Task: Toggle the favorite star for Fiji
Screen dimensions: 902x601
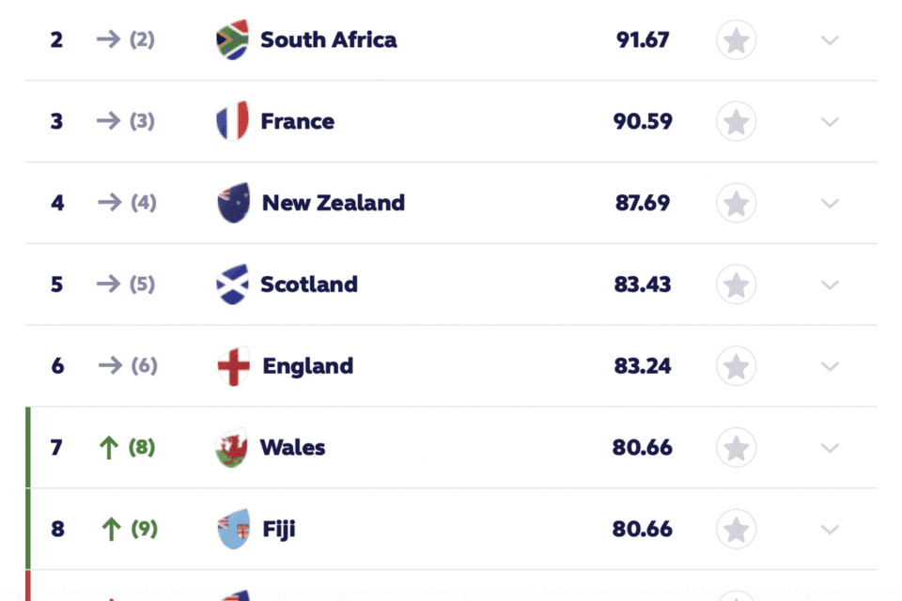Action: 736,529
